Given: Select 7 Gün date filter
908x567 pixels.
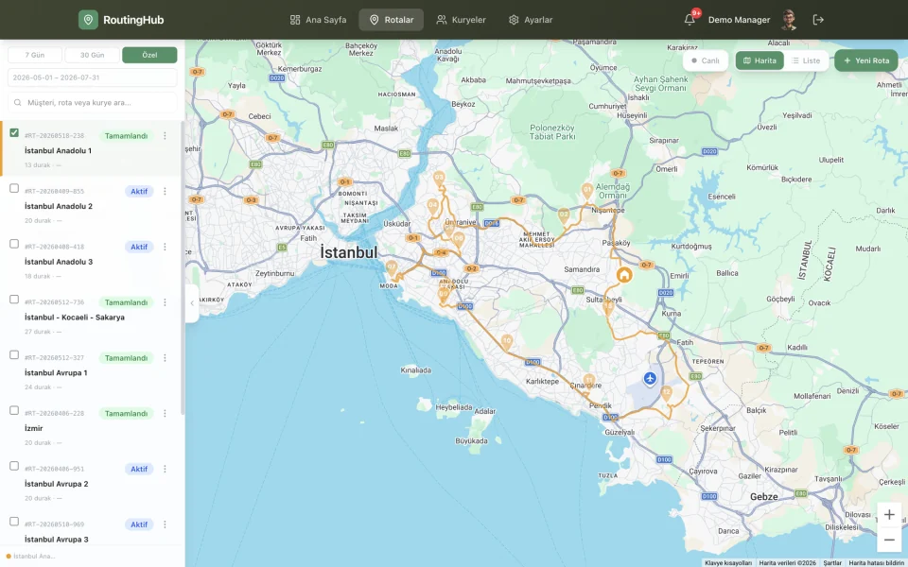Looking at the screenshot, I should coord(35,55).
